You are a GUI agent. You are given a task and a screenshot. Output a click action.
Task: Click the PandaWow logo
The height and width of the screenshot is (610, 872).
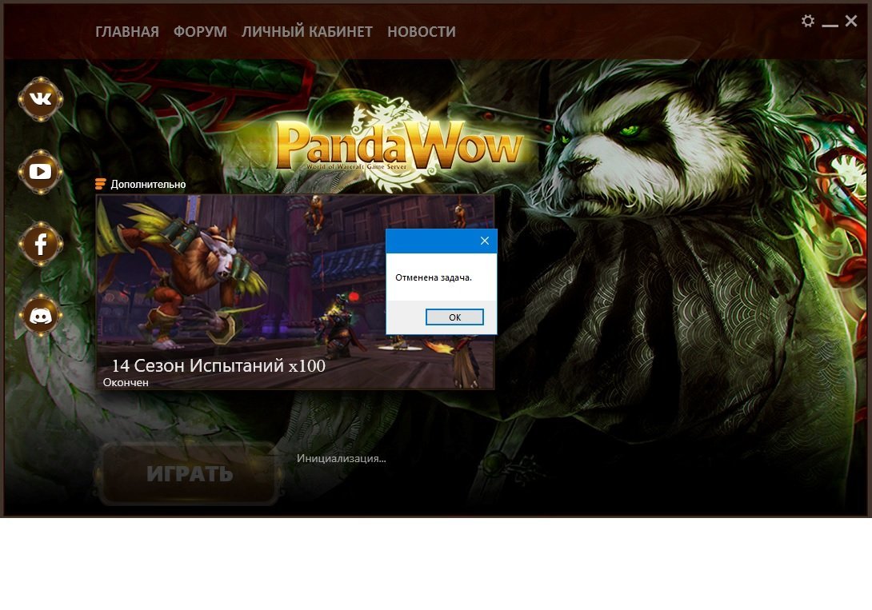[x=398, y=148]
